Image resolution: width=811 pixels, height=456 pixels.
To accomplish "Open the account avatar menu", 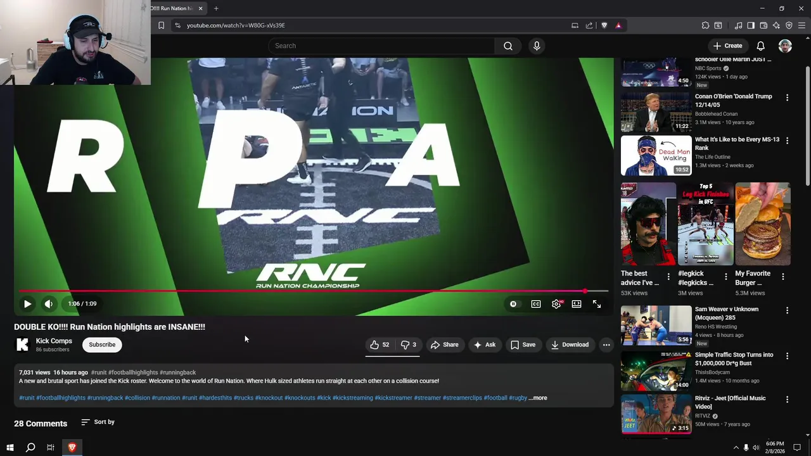I will (x=785, y=46).
